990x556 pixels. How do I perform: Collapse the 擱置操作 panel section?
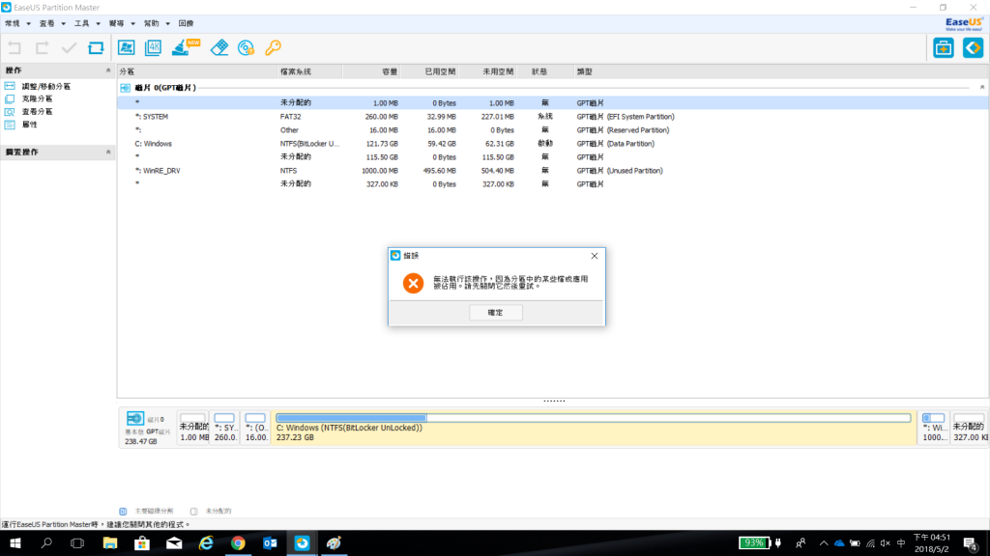(x=108, y=152)
